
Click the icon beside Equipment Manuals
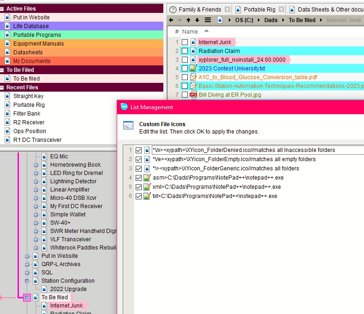(8, 44)
